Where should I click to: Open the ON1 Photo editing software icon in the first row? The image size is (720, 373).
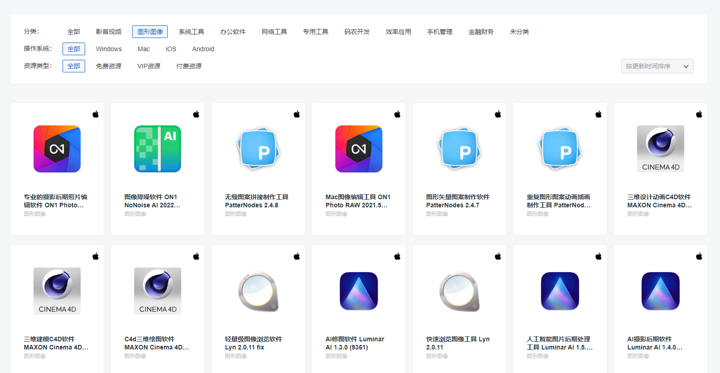click(57, 149)
